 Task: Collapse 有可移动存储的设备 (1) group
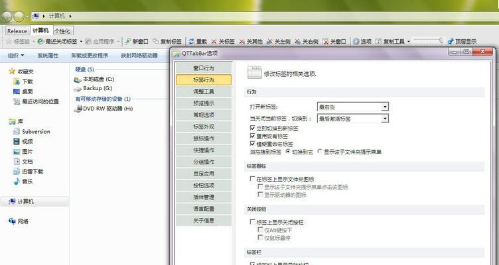(103, 99)
